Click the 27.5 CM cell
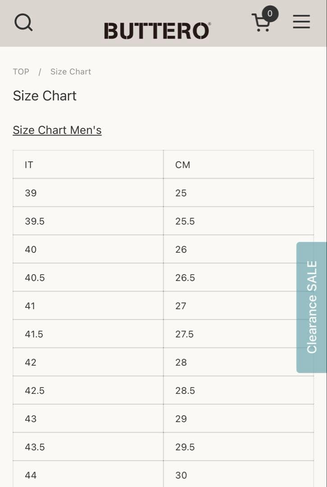The width and height of the screenshot is (327, 487). click(230, 334)
